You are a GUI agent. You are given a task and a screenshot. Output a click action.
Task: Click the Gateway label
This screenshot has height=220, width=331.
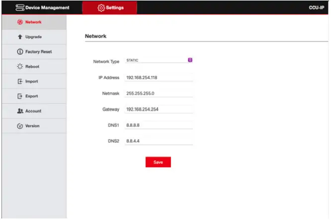pyautogui.click(x=111, y=110)
